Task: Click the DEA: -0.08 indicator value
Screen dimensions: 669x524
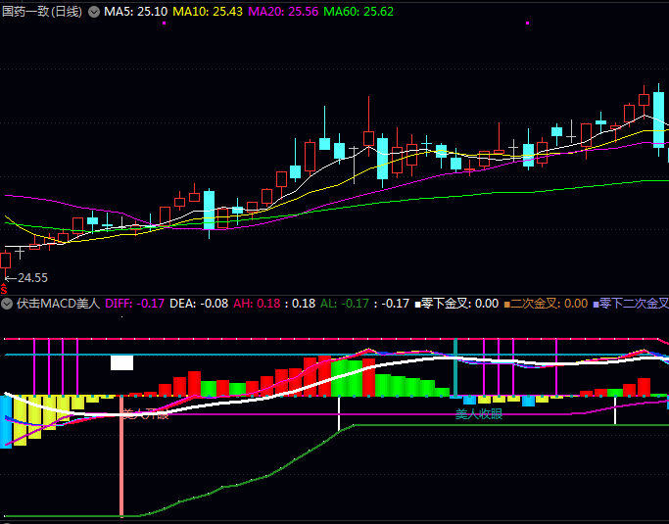Action: (199, 304)
